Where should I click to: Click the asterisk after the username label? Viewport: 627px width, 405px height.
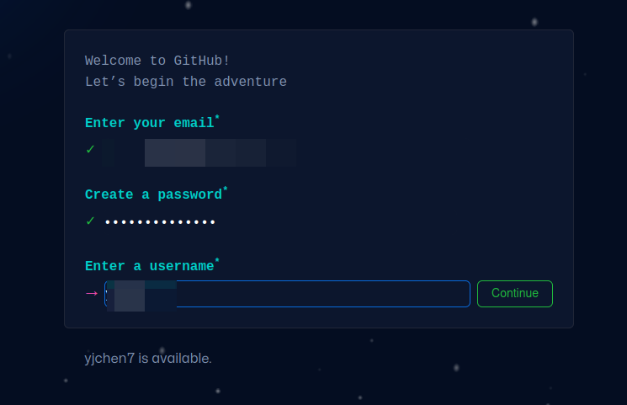[217, 260]
